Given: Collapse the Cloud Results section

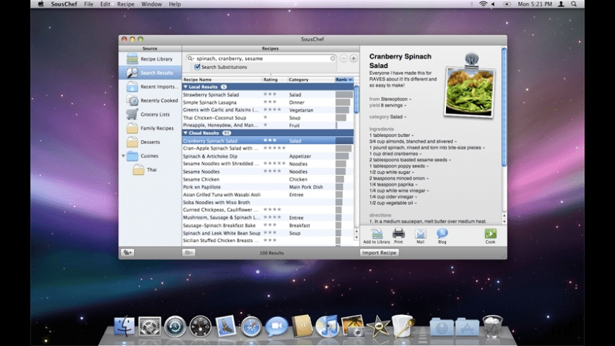Looking at the screenshot, I should pyautogui.click(x=185, y=133).
